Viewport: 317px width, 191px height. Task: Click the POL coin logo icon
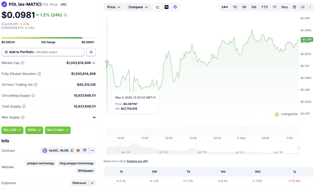4,4
